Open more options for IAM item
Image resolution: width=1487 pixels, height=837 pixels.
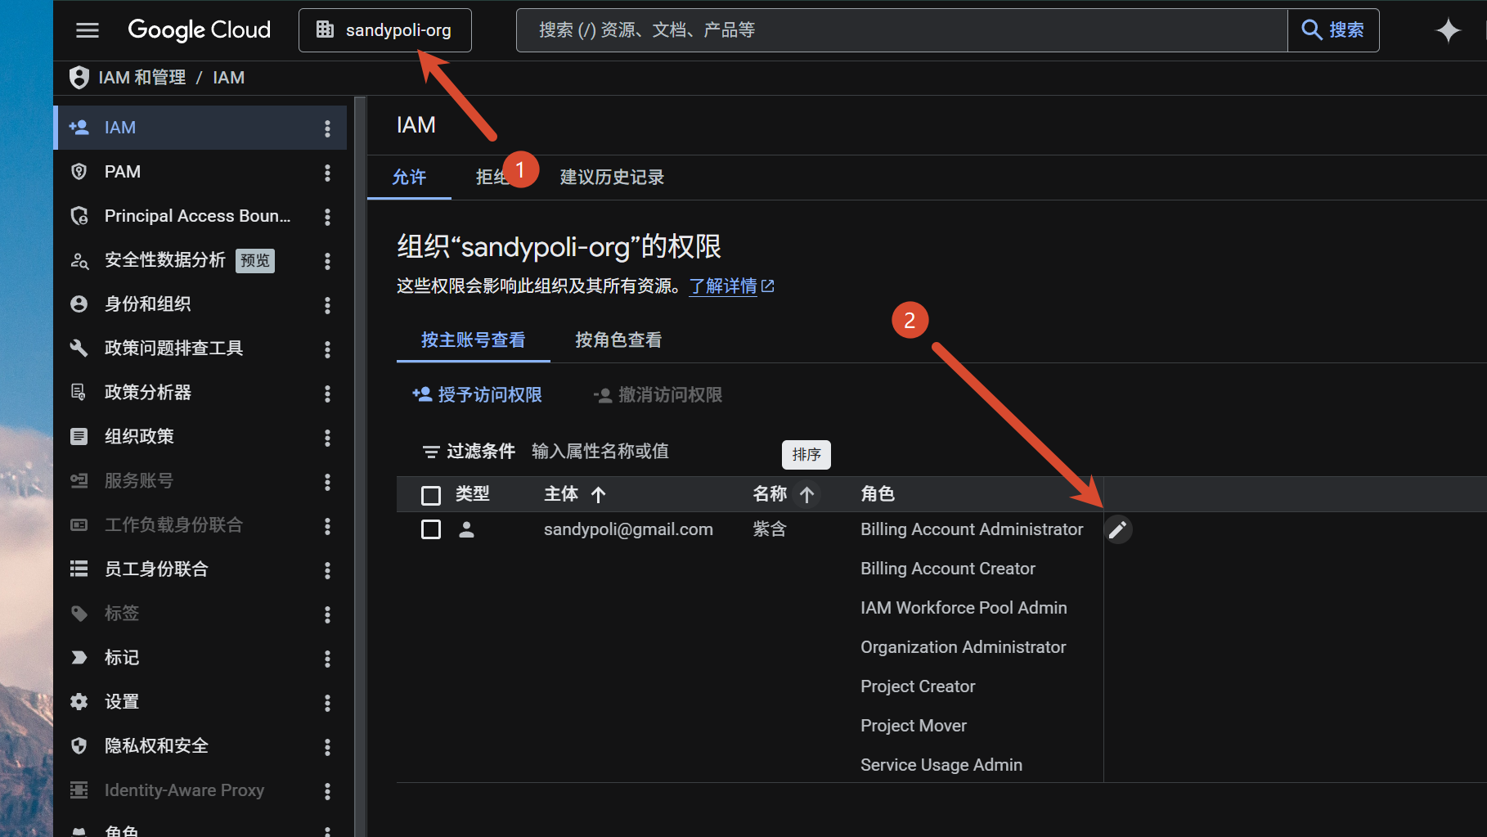tap(327, 128)
